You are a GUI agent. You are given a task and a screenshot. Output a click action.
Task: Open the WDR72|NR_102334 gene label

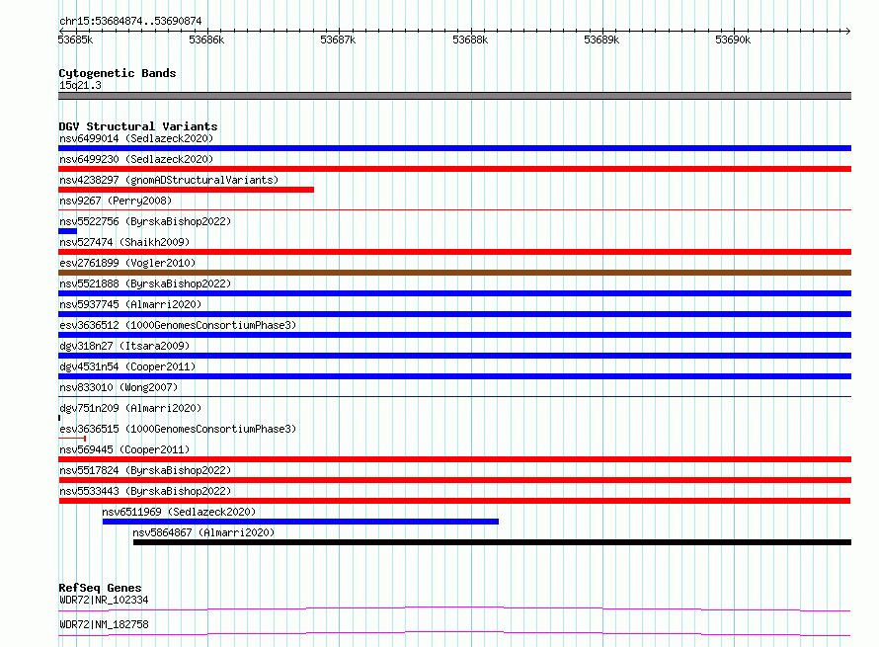[x=104, y=600]
